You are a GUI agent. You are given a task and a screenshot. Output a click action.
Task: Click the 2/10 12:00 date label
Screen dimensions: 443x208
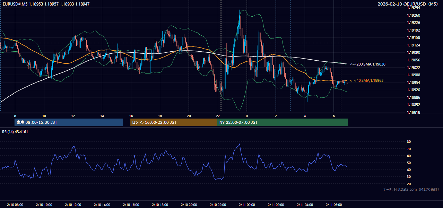tap(73, 205)
